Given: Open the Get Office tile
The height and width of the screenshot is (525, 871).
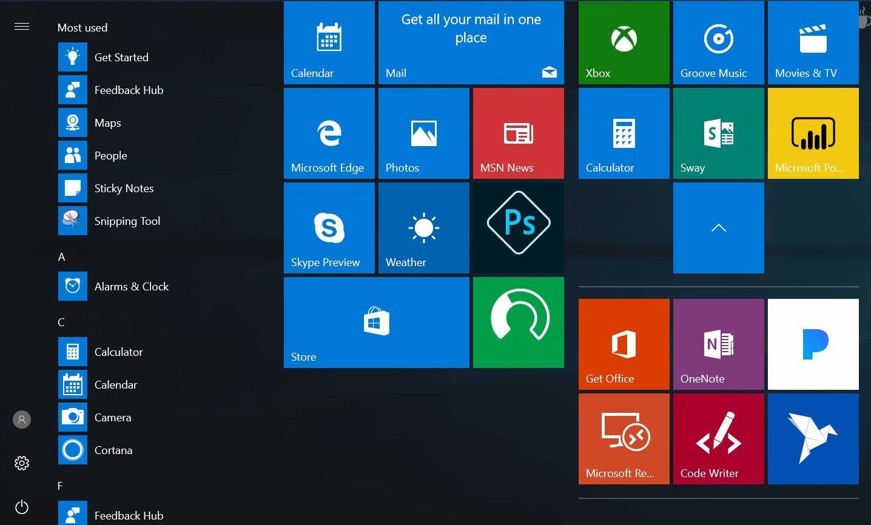Looking at the screenshot, I should 624,344.
